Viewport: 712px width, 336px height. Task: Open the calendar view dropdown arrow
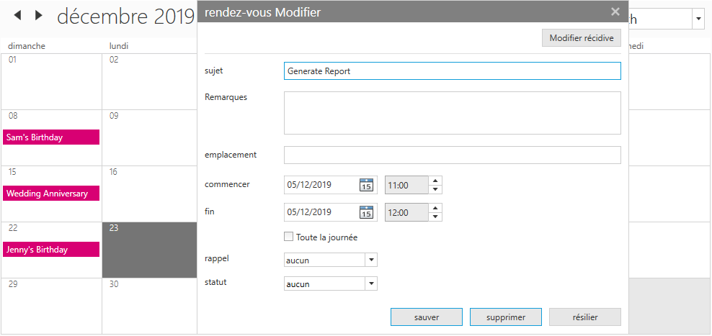coord(698,19)
